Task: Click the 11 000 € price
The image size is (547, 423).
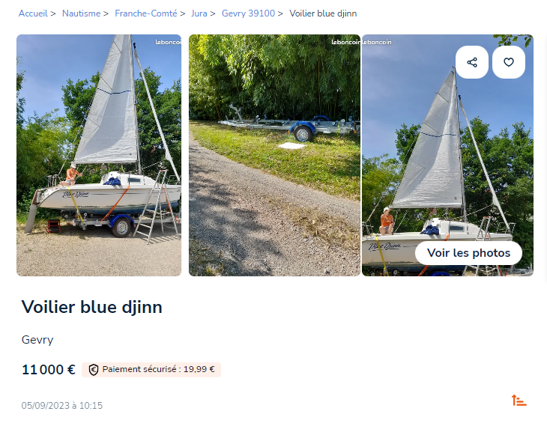Action: click(49, 370)
